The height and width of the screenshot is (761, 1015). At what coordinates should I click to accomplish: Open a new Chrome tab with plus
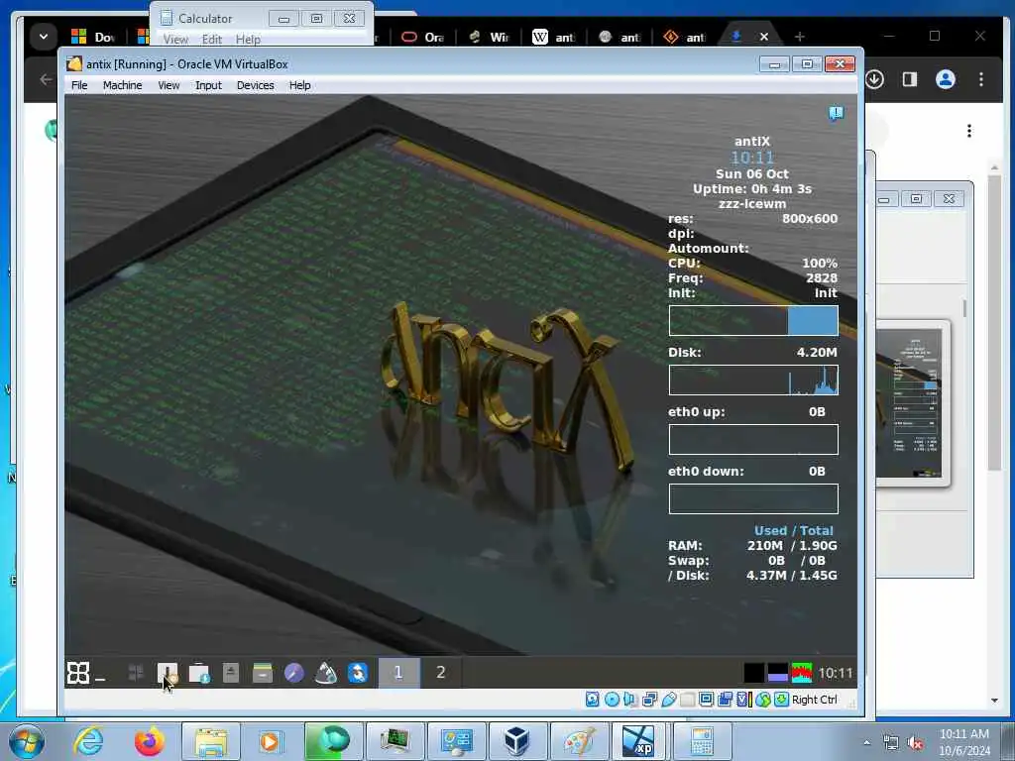coord(800,37)
